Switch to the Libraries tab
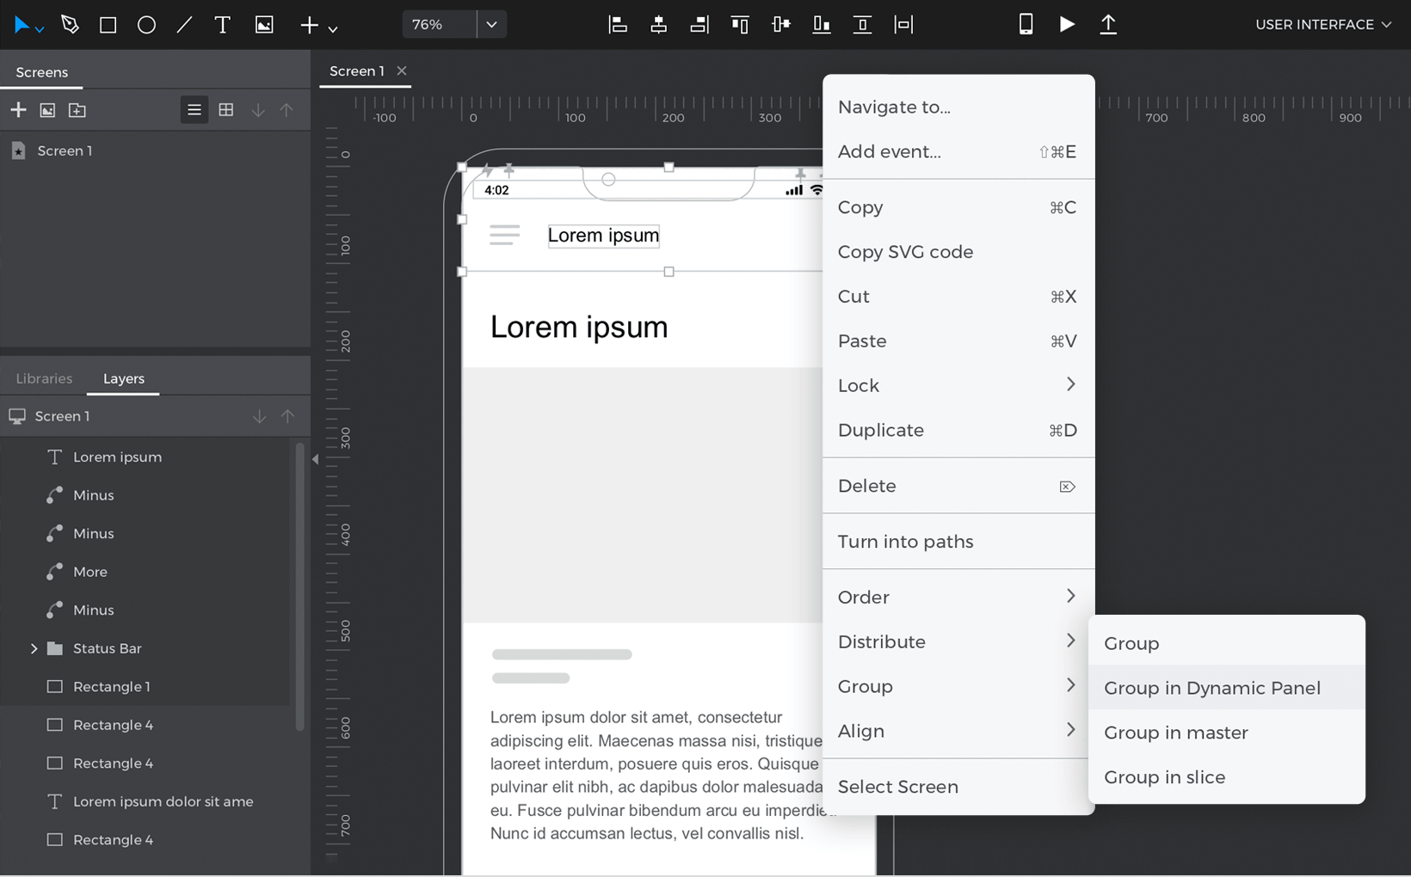 click(x=44, y=378)
